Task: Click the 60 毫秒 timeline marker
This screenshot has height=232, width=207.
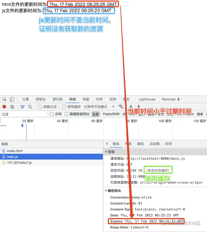Action: (97, 121)
